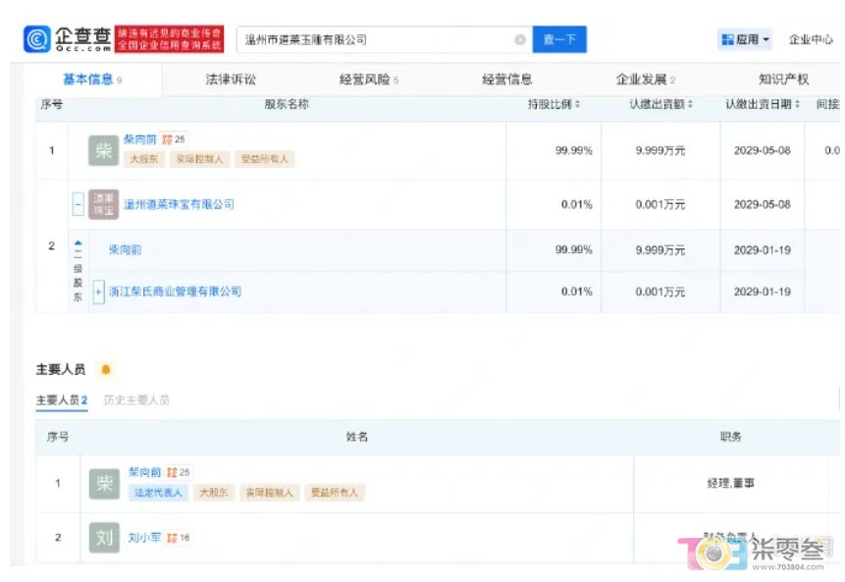
Task: Switch to the 历史主要人员 tab
Action: coord(136,400)
